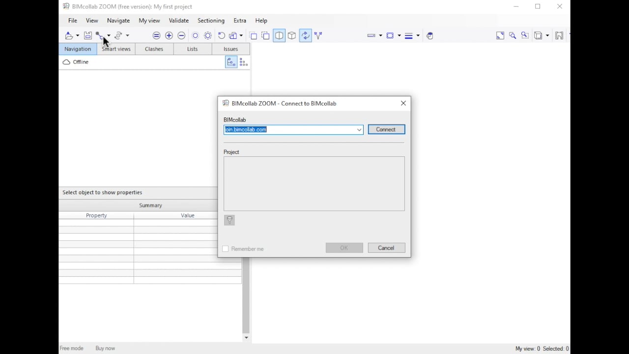Select the measure ruler tool
Screen dimensions: 629x354
tap(372, 35)
